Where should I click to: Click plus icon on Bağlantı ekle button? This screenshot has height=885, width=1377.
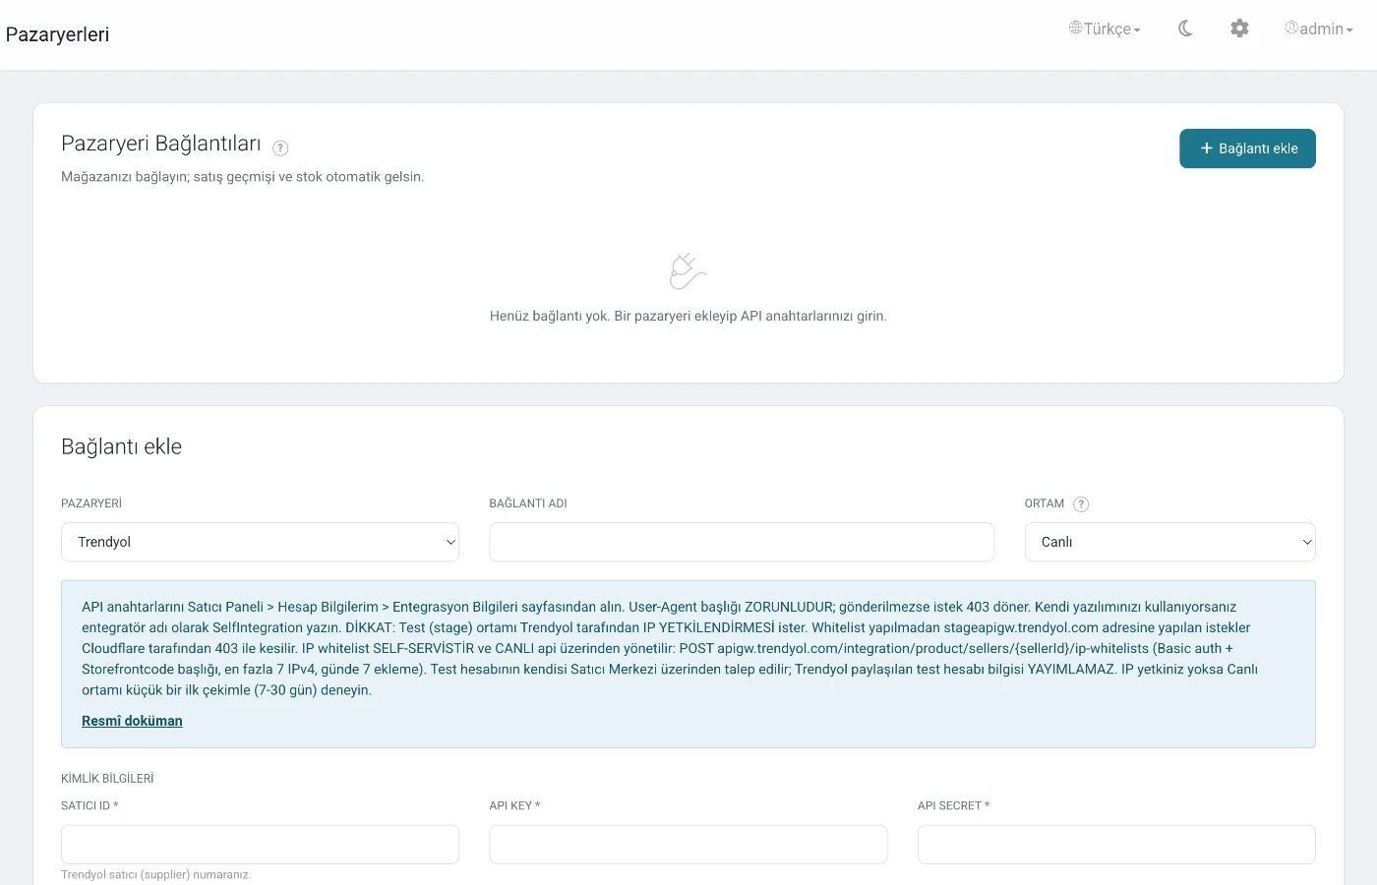click(1207, 148)
